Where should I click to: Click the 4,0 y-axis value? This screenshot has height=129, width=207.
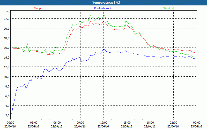7,106
